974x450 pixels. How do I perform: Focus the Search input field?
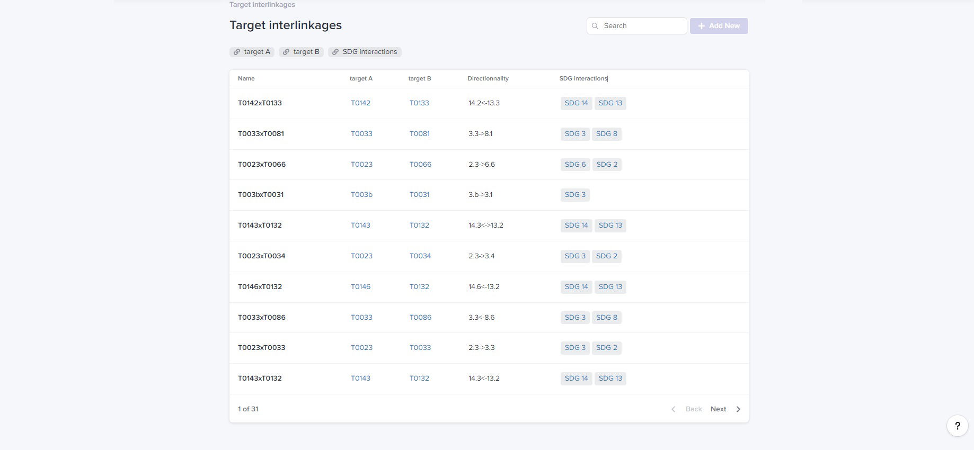637,26
